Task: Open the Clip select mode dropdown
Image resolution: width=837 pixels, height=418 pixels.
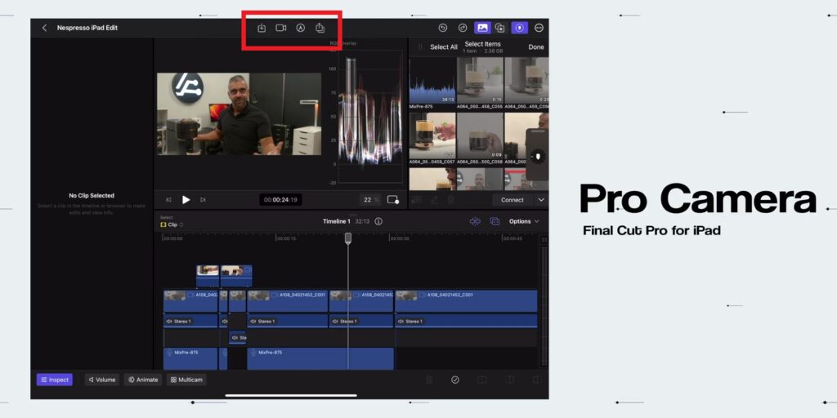Action: [172, 225]
